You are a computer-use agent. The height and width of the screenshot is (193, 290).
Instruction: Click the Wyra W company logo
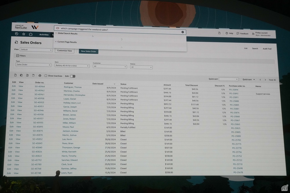[x=35, y=27]
